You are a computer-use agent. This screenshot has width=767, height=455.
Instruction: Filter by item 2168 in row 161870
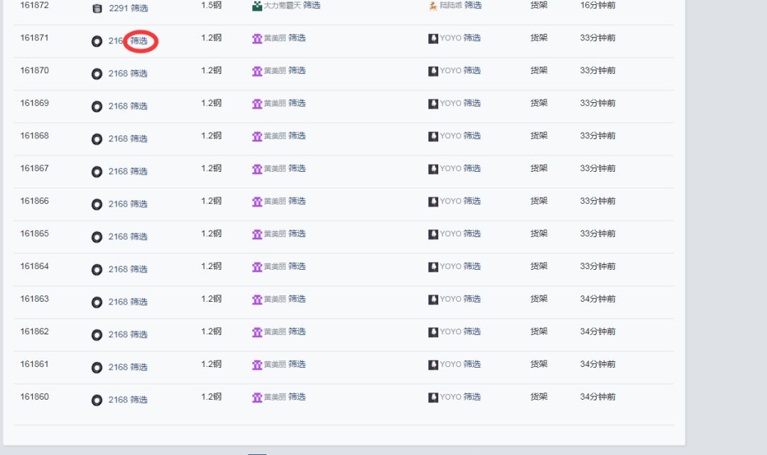[139, 73]
